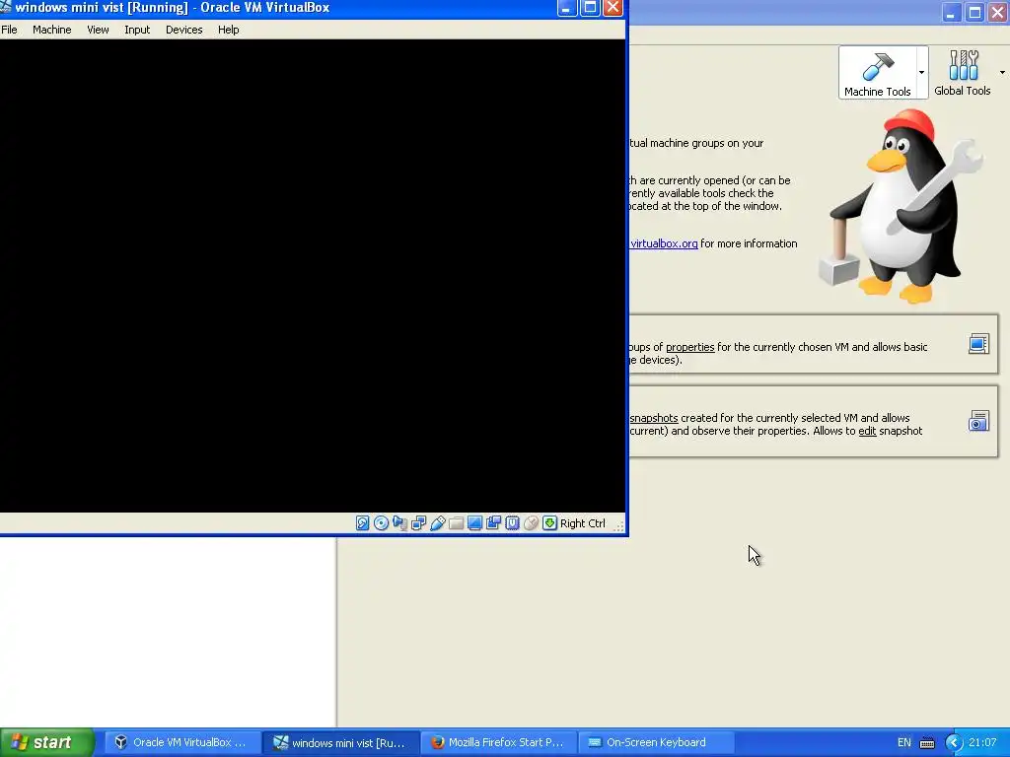Follow the virtualbox.org link

click(664, 243)
